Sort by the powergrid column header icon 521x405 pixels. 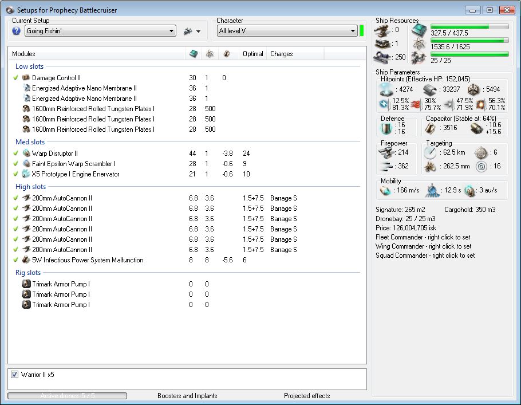click(210, 53)
